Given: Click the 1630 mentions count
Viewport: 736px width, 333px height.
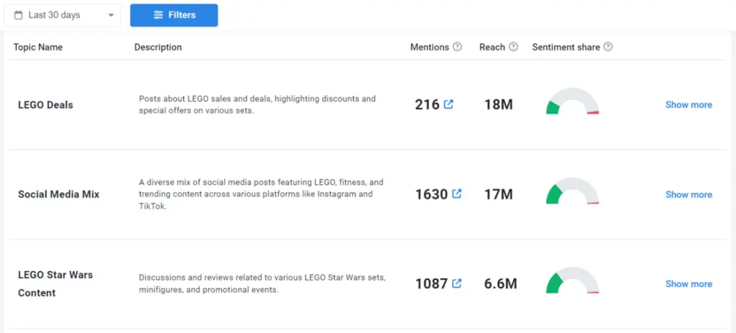Looking at the screenshot, I should (x=431, y=194).
